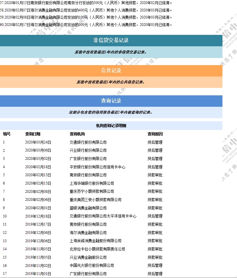Screen dimensions: 237x278
Task: Click the 编号 column header
Action: pos(7,134)
